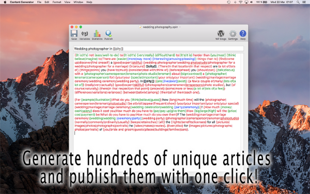Open Spotlight search icon
The width and height of the screenshot is (310, 194).
pyautogui.click(x=298, y=2)
